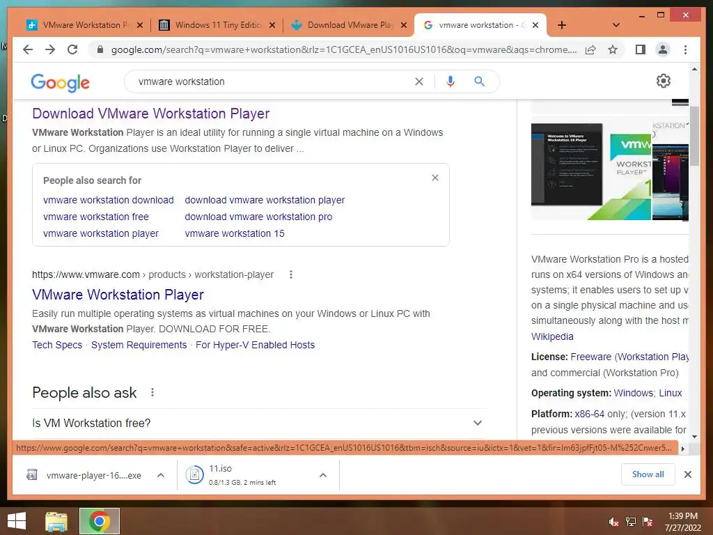
Task: Close the downloads bar
Action: pyautogui.click(x=687, y=474)
